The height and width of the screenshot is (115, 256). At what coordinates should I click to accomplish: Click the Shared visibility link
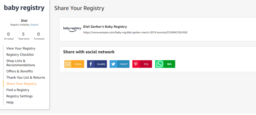(x=34, y=25)
